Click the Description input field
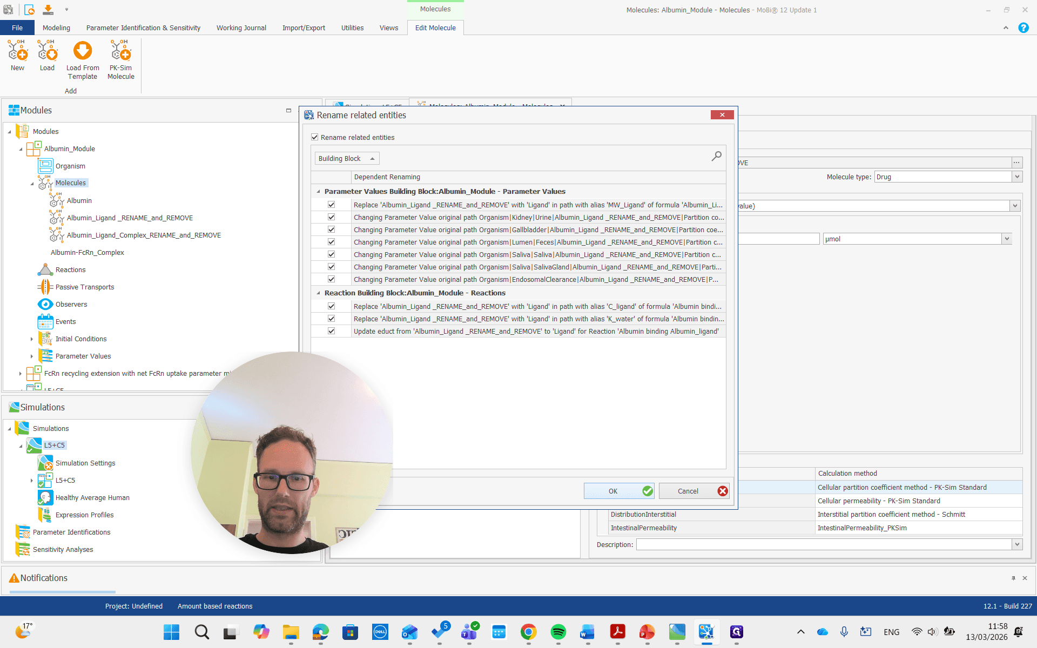The image size is (1037, 648). 824,544
